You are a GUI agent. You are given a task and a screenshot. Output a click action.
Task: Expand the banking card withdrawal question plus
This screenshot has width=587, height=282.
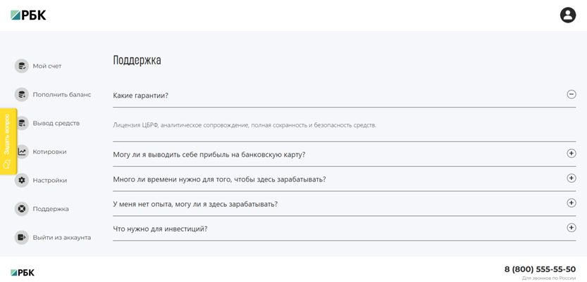tap(571, 153)
